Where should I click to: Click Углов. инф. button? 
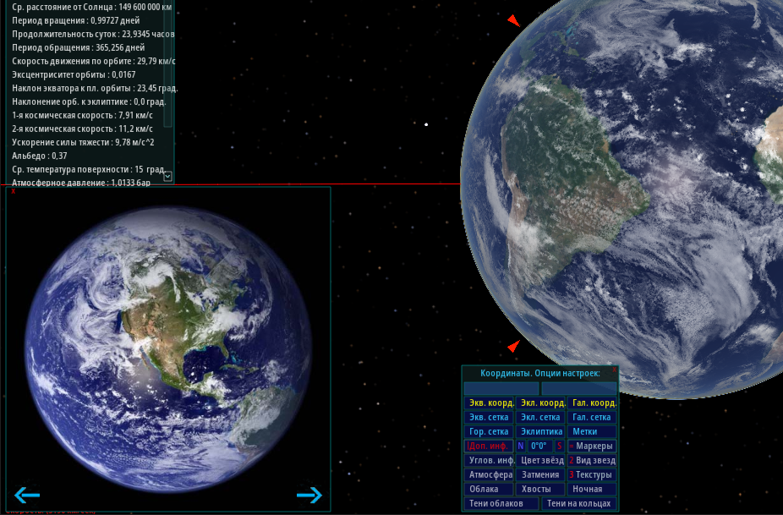tap(489, 461)
